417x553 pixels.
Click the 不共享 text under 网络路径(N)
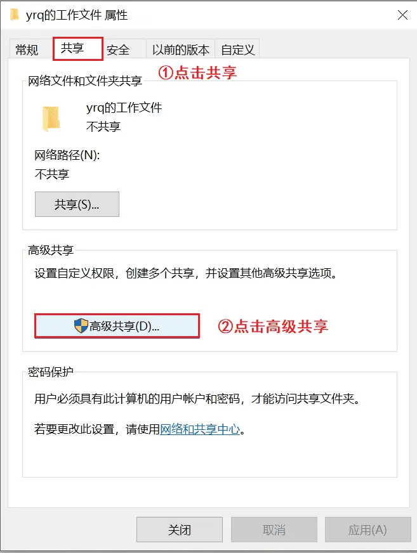pos(52,174)
